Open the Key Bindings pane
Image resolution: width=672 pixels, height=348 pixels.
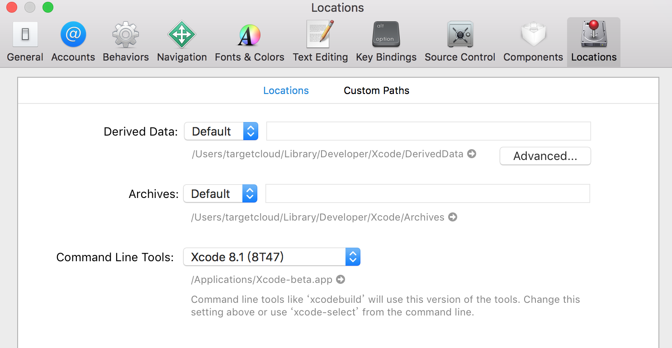click(386, 42)
